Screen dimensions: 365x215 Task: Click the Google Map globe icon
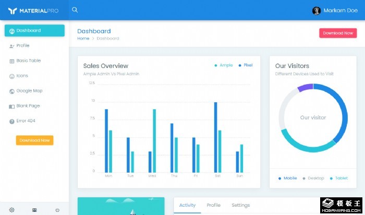(12, 91)
